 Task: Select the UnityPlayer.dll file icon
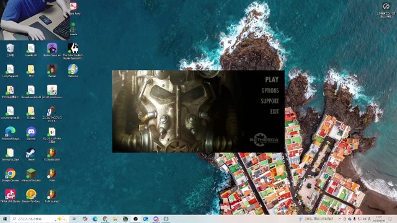click(10, 71)
